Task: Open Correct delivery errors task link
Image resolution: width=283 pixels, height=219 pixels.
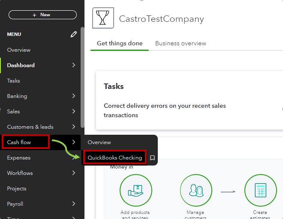Action: click(165, 110)
